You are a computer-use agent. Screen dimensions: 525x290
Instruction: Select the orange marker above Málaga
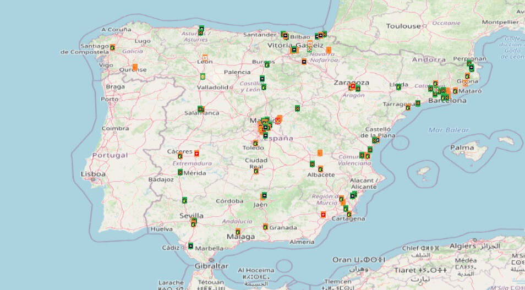[238, 232]
